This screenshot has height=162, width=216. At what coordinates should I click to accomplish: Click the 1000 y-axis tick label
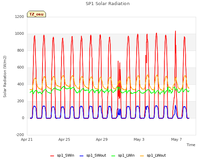(20, 33)
